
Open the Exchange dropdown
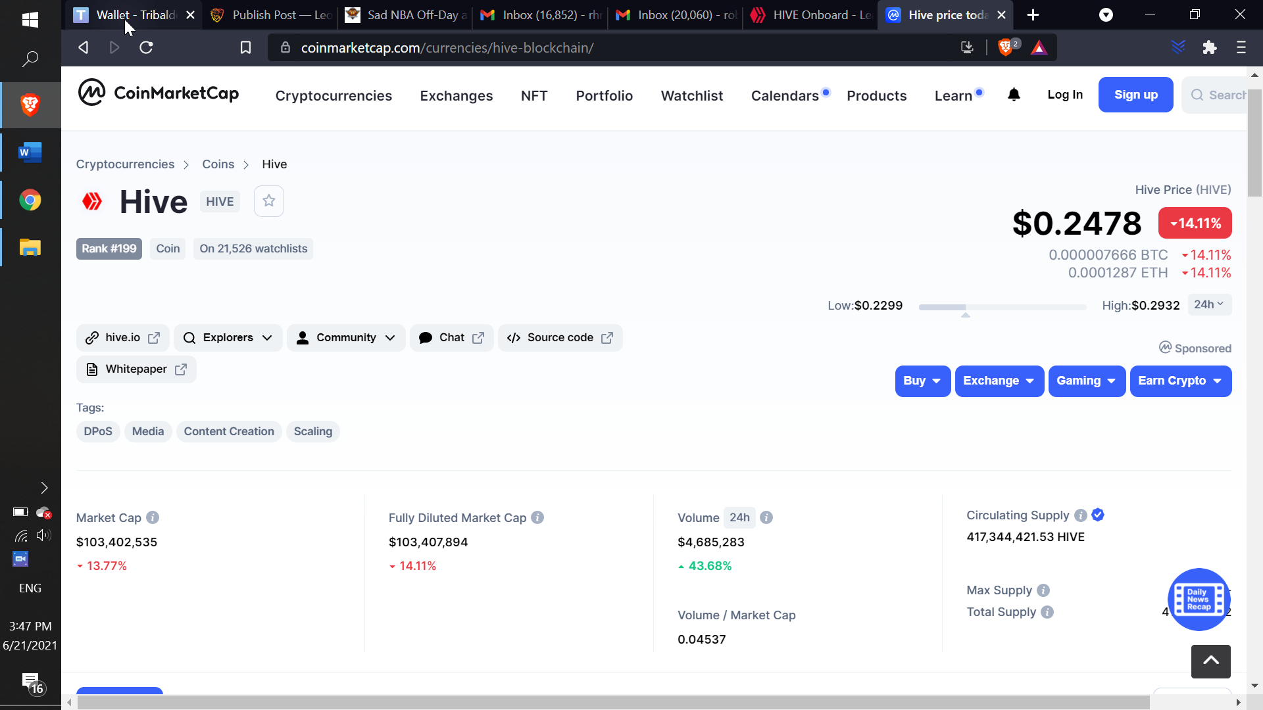click(999, 381)
